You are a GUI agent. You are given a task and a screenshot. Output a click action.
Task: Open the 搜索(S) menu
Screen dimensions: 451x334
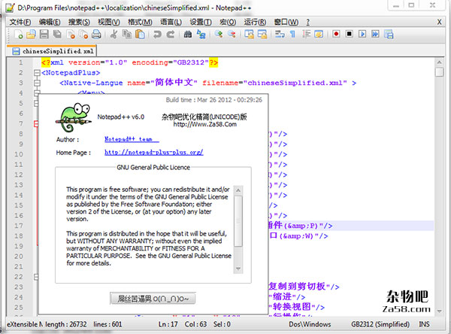(x=79, y=22)
